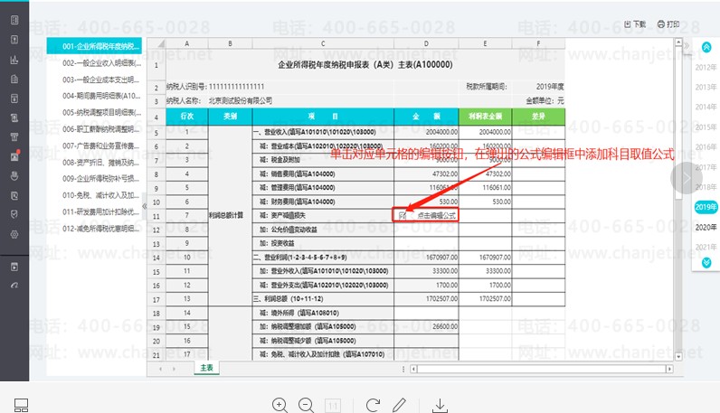
Task: Open report 010-免税、减计收入及加
Action: pyautogui.click(x=100, y=195)
